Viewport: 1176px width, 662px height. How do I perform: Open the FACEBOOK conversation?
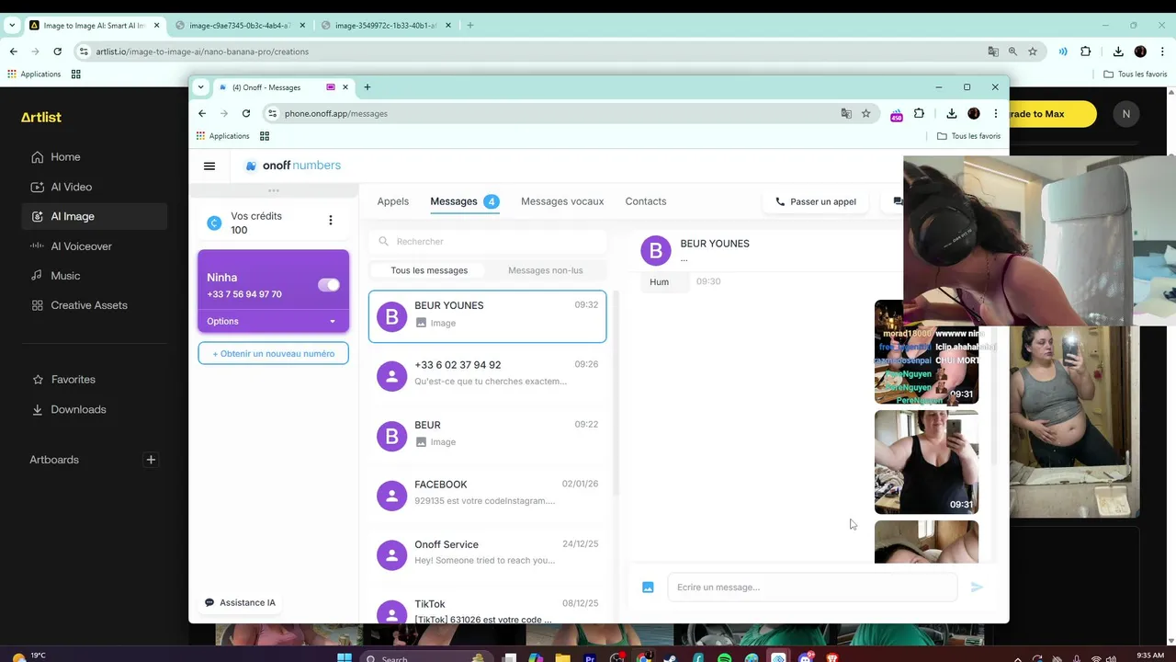click(487, 494)
